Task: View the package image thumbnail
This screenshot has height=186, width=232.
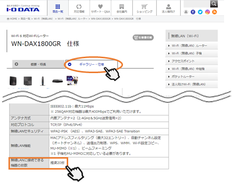Action: tap(72, 81)
